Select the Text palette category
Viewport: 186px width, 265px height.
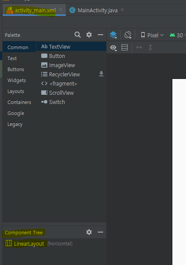(19, 58)
